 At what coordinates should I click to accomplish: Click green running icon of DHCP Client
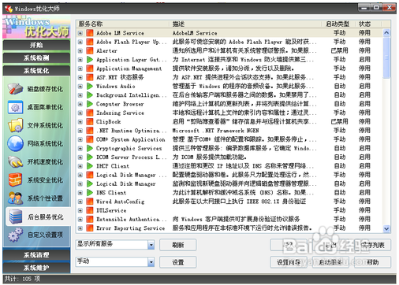click(x=90, y=166)
